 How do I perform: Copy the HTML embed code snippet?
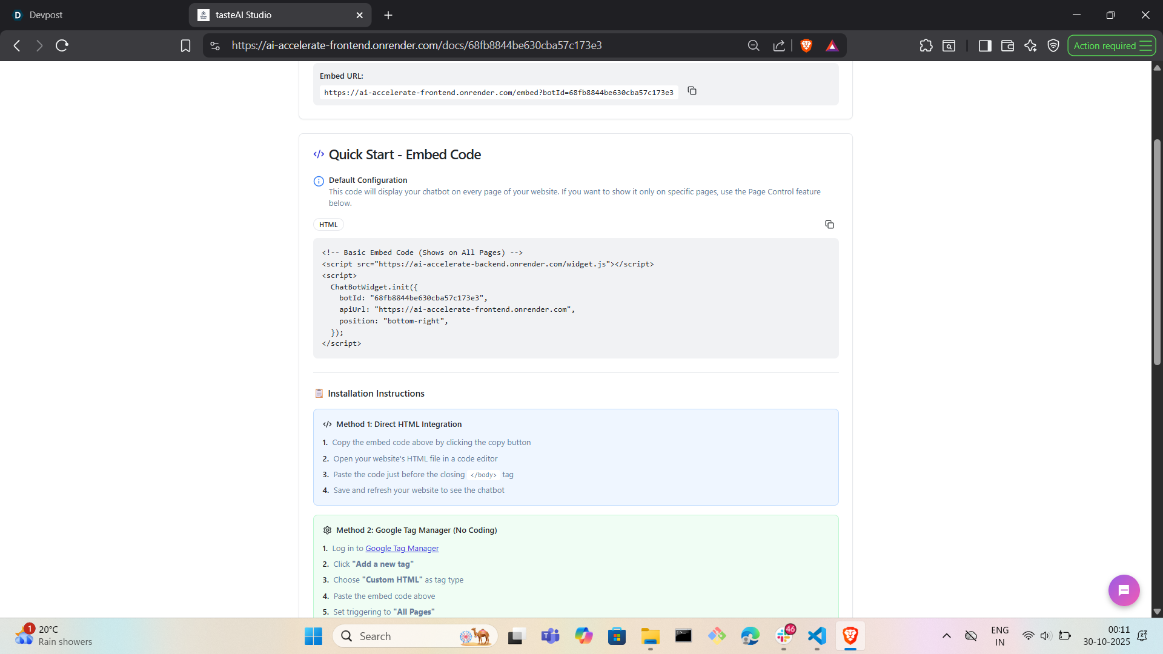click(829, 225)
